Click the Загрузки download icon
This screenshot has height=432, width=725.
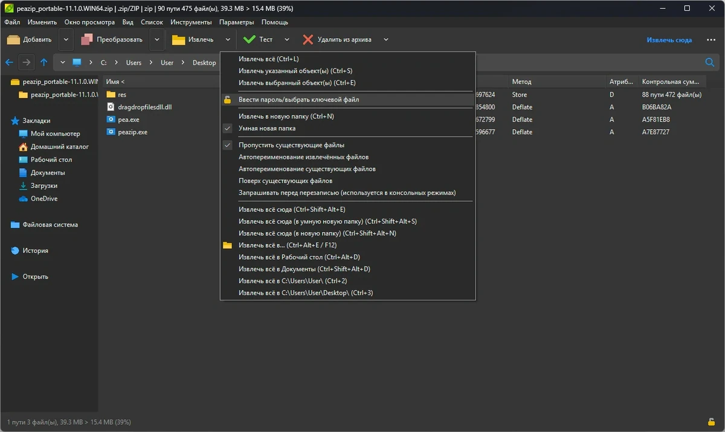24,185
